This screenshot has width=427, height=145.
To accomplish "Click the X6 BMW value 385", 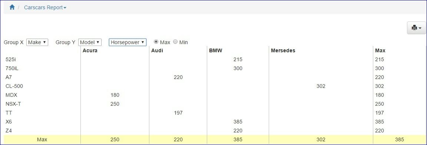I will (x=238, y=122).
